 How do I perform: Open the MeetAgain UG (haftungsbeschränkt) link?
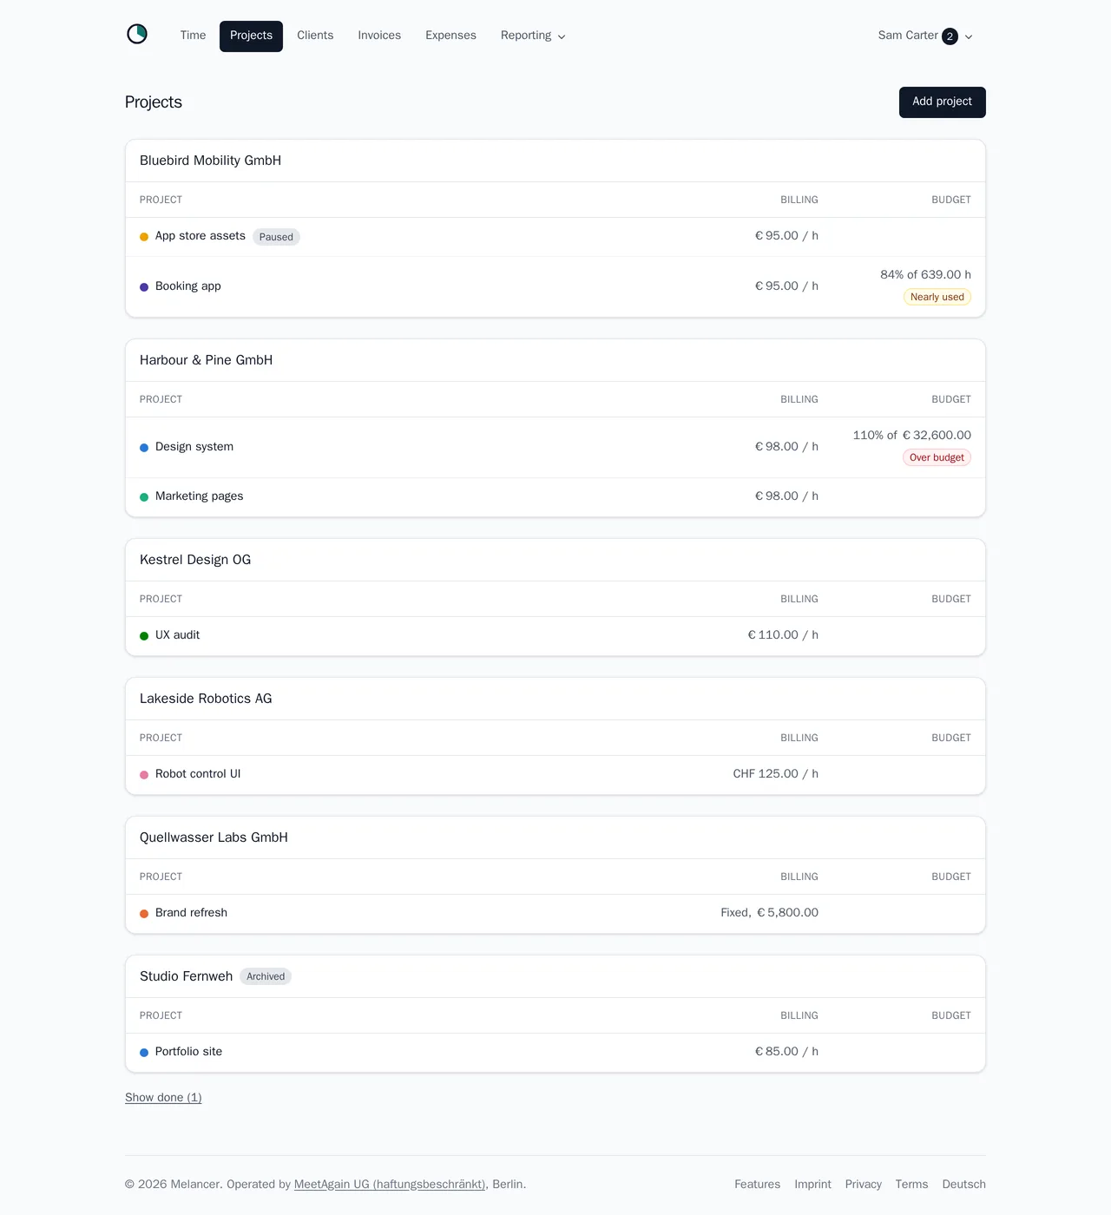[x=390, y=1185]
